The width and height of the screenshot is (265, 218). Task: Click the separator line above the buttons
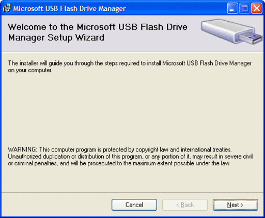pos(132,192)
